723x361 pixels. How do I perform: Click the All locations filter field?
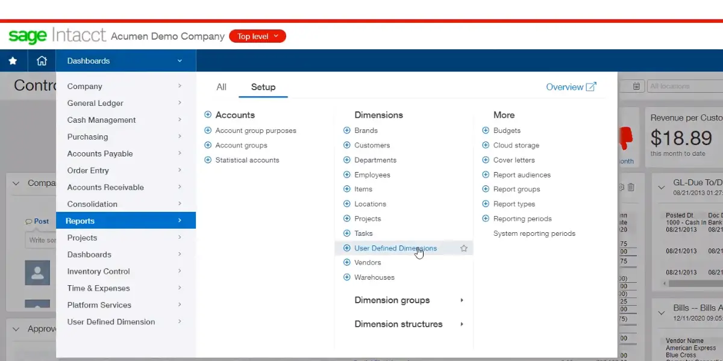coord(685,86)
